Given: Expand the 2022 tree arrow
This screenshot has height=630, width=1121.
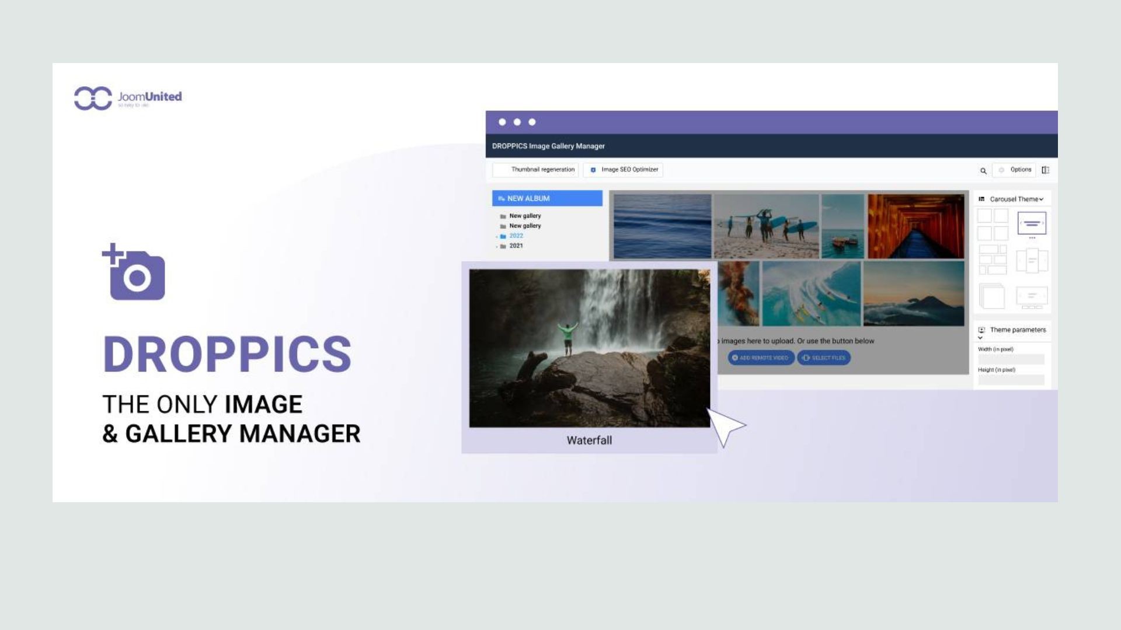Looking at the screenshot, I should click(496, 237).
